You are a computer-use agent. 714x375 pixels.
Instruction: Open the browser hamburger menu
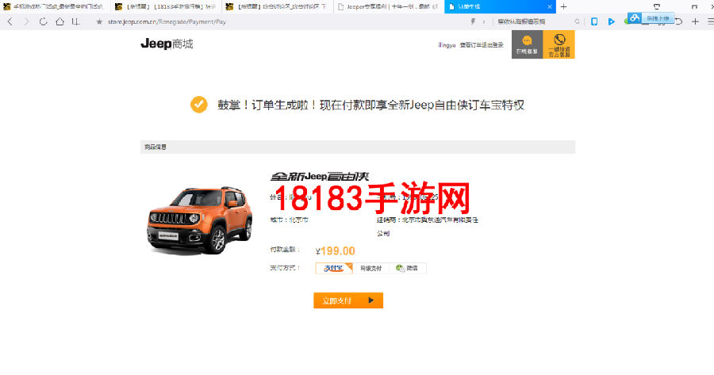pos(710,21)
